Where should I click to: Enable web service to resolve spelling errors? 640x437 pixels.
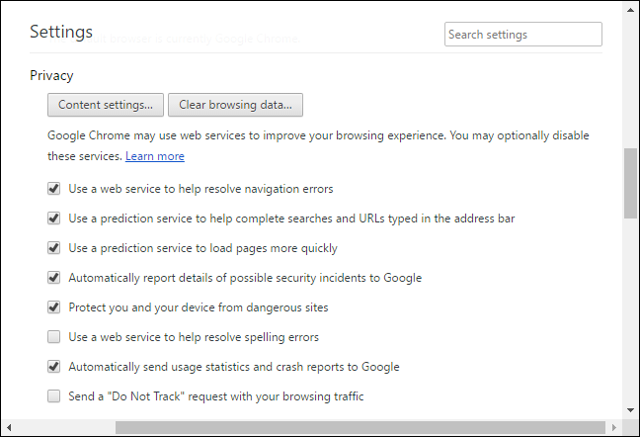pyautogui.click(x=53, y=337)
